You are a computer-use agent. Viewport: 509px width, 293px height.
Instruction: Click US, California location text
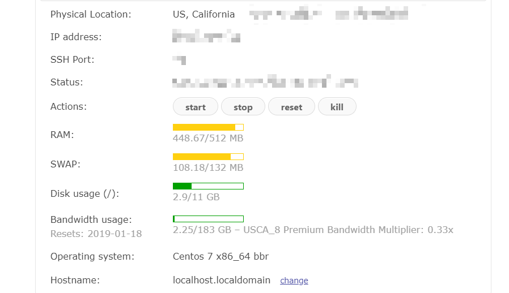(203, 14)
